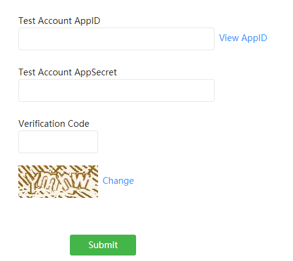Screen dimensions: 293x261
Task: Click the middle letters of the captcha
Action: click(55, 183)
